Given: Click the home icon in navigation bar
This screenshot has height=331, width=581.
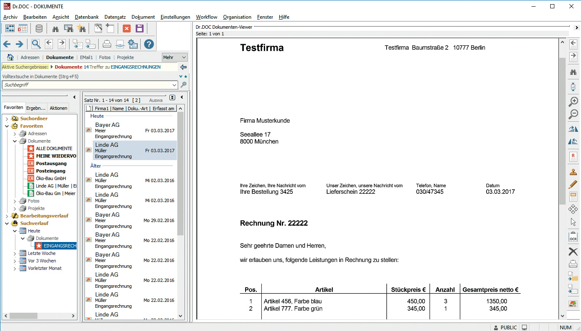Looking at the screenshot, I should (10, 57).
